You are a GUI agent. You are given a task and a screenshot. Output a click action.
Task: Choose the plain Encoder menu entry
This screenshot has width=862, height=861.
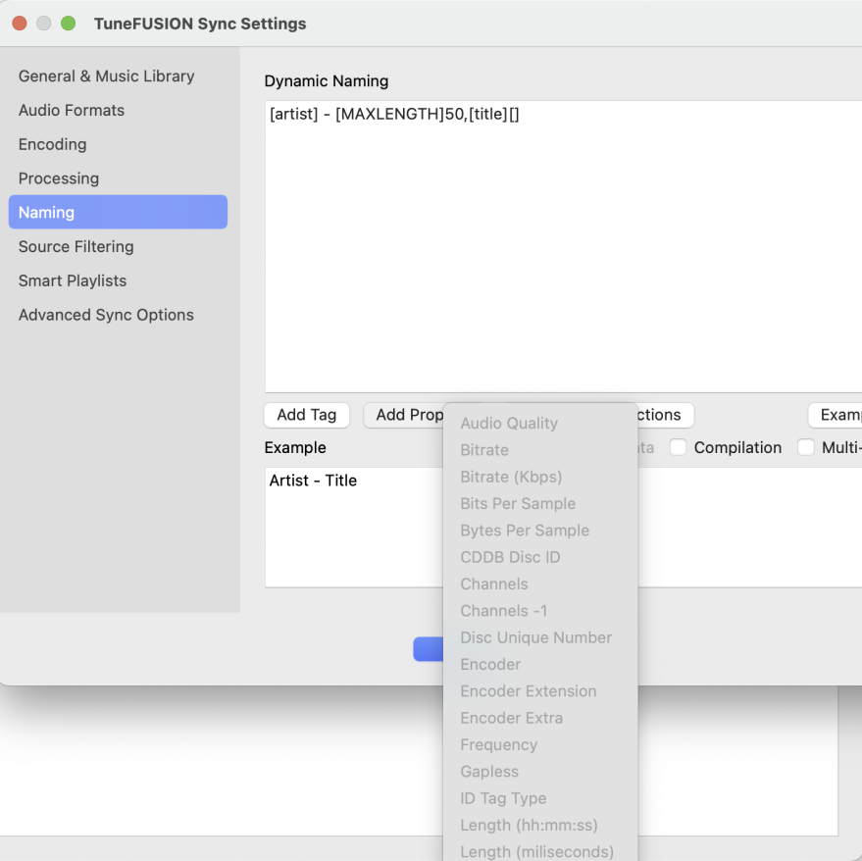pos(540,665)
